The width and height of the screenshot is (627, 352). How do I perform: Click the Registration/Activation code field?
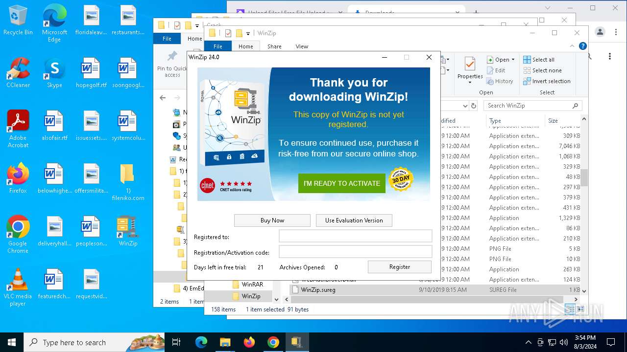[356, 252]
